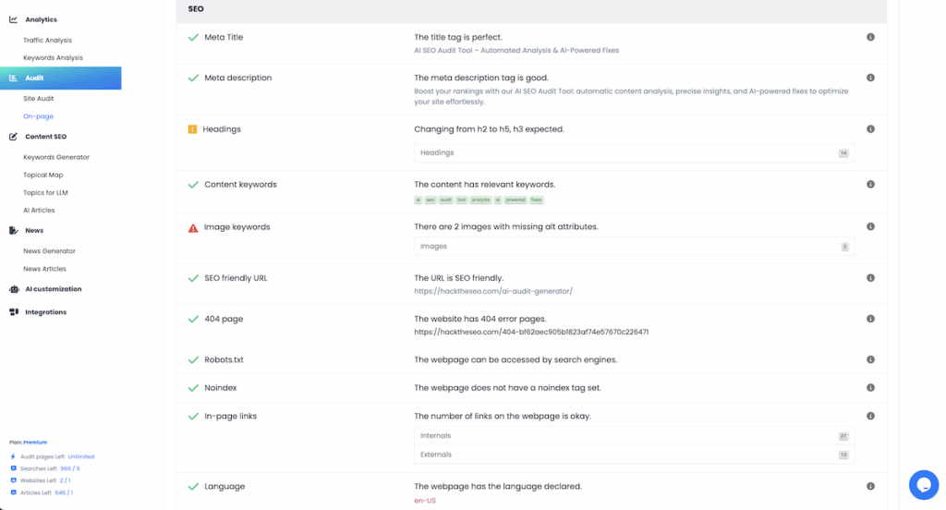Viewport: 946px width, 510px height.
Task: Click the Unlimited audit pages link
Action: click(81, 457)
